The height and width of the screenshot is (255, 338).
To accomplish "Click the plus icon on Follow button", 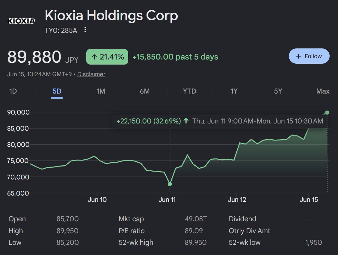I will (298, 56).
